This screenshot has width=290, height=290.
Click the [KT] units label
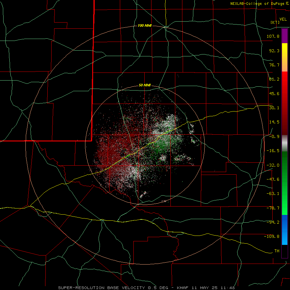(275, 22)
